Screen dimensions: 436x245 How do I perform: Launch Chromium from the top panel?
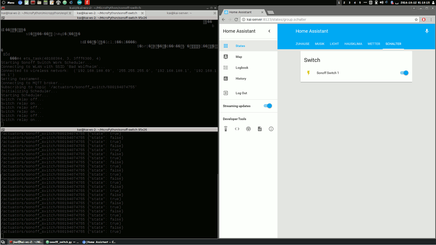[x=20, y=2]
